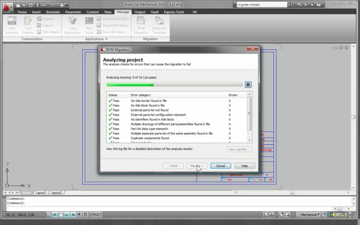Switch to the Home ribbon tab

[22, 12]
